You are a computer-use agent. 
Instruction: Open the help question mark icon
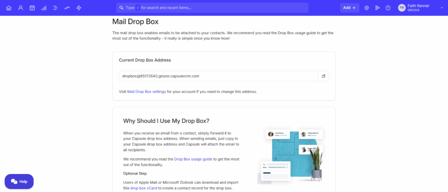(x=388, y=8)
